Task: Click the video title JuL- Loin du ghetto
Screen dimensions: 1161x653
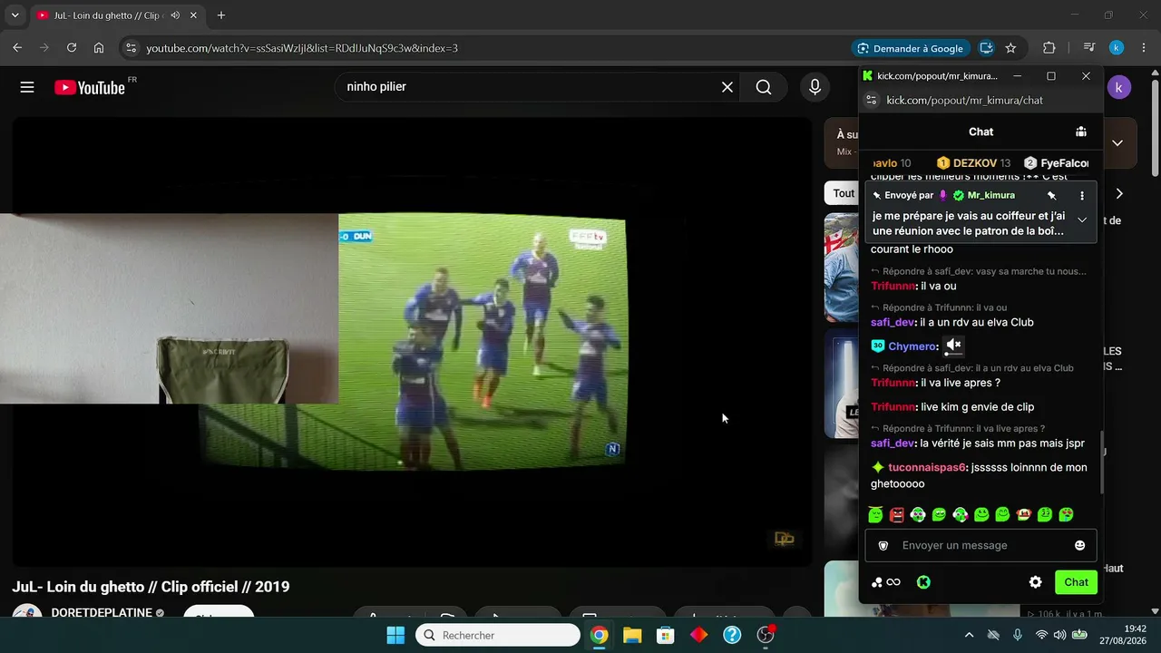Action: [x=151, y=587]
